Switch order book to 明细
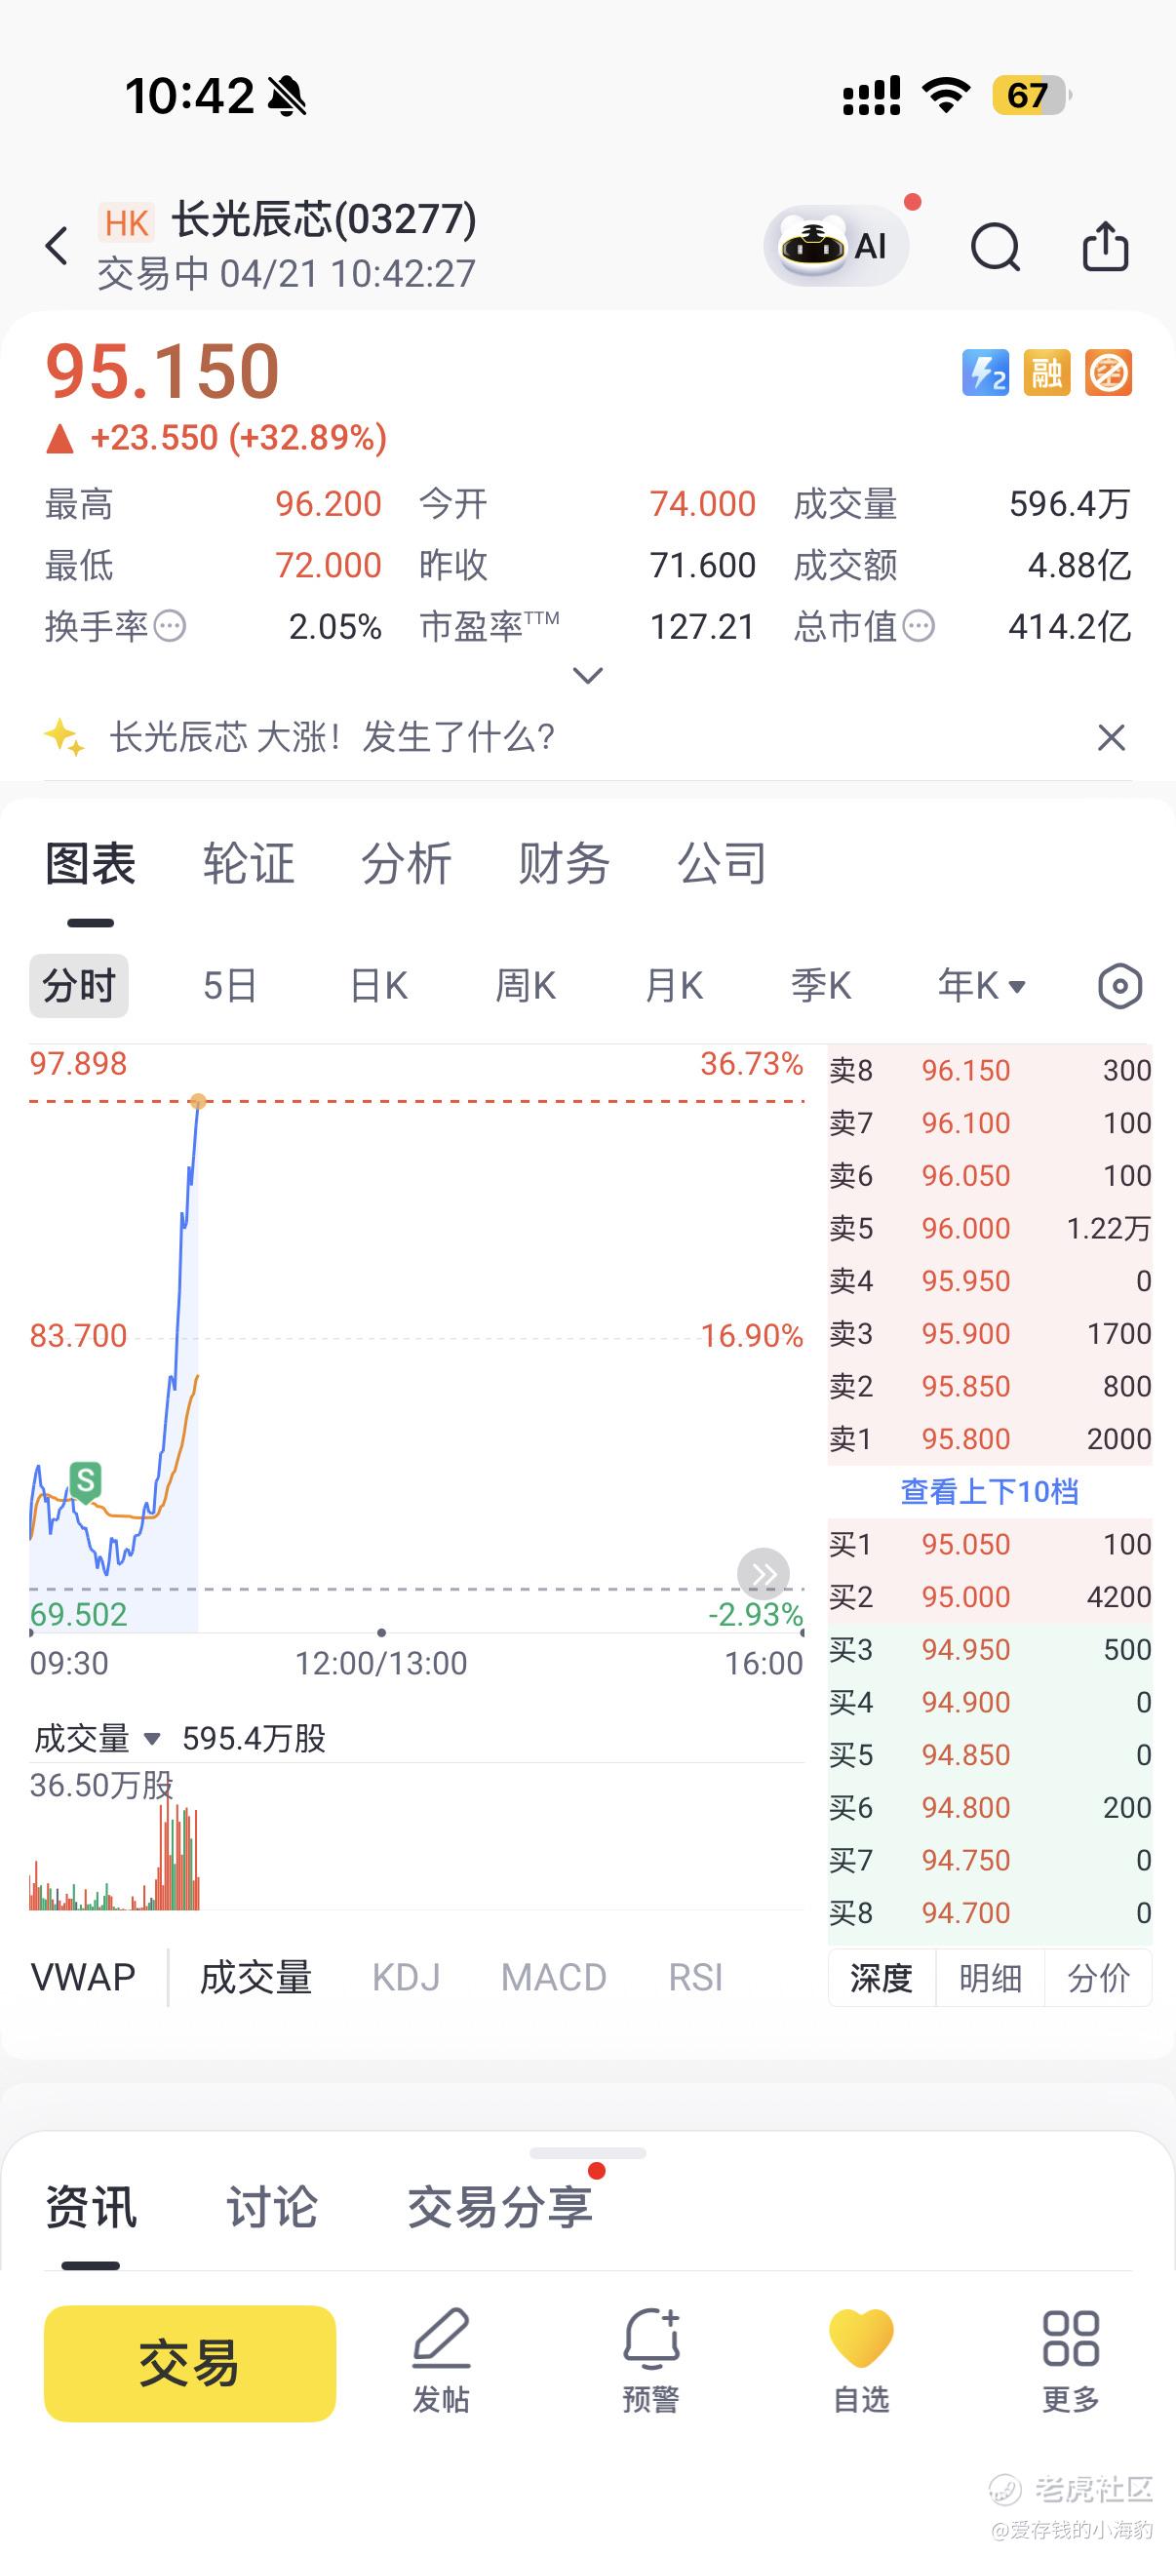1176x2557 pixels. point(991,1978)
